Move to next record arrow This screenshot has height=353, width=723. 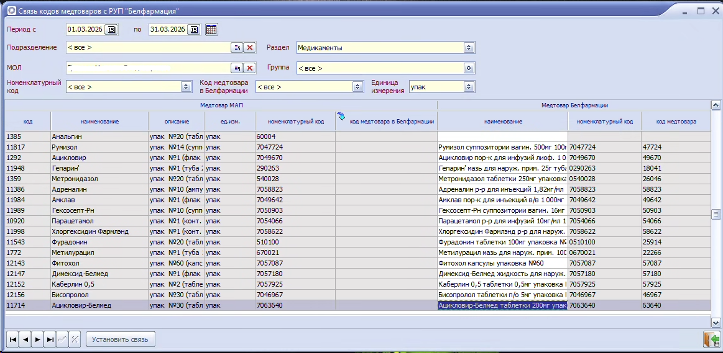(37, 339)
